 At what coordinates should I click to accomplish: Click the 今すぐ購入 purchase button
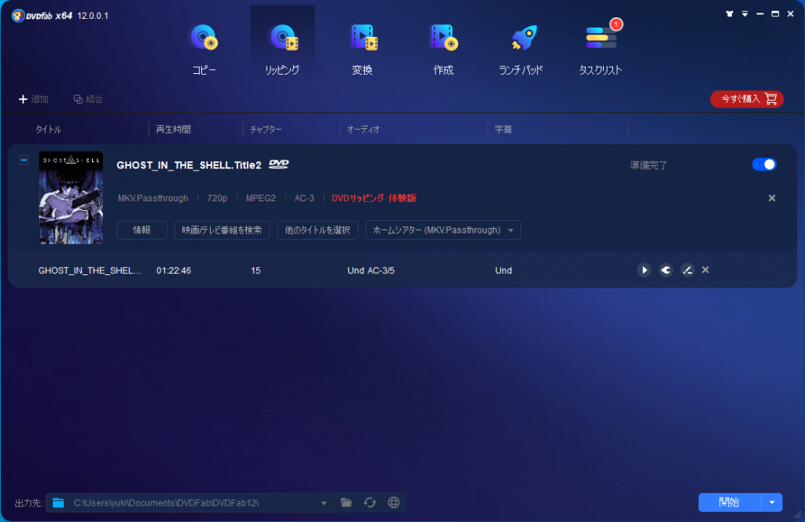tap(746, 99)
